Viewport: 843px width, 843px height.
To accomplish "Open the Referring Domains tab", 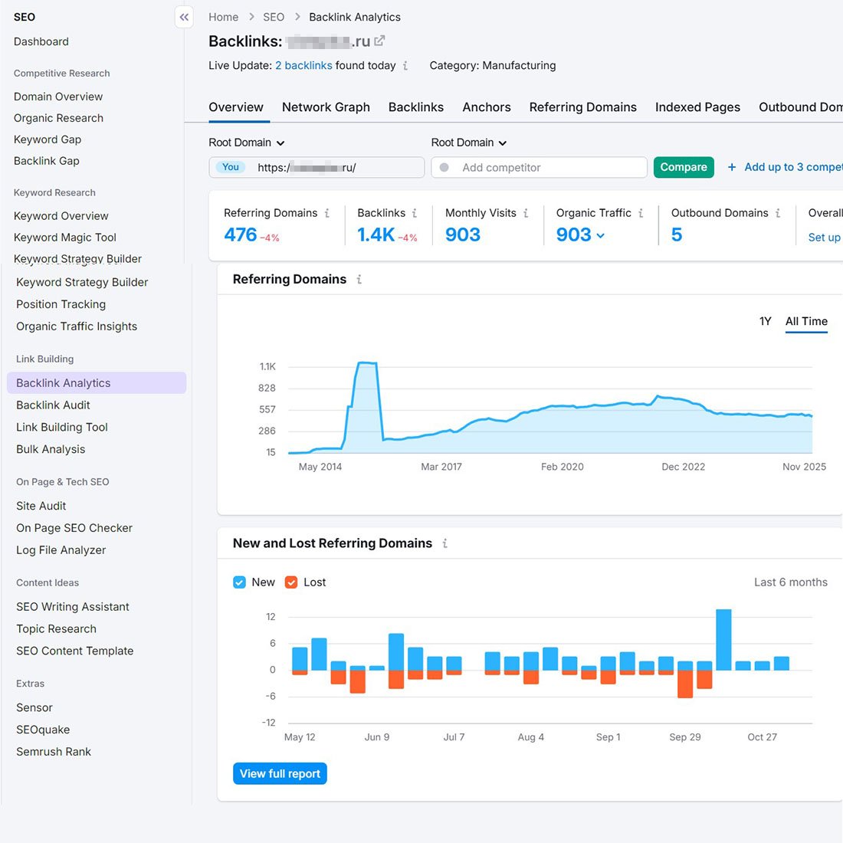I will [x=582, y=107].
